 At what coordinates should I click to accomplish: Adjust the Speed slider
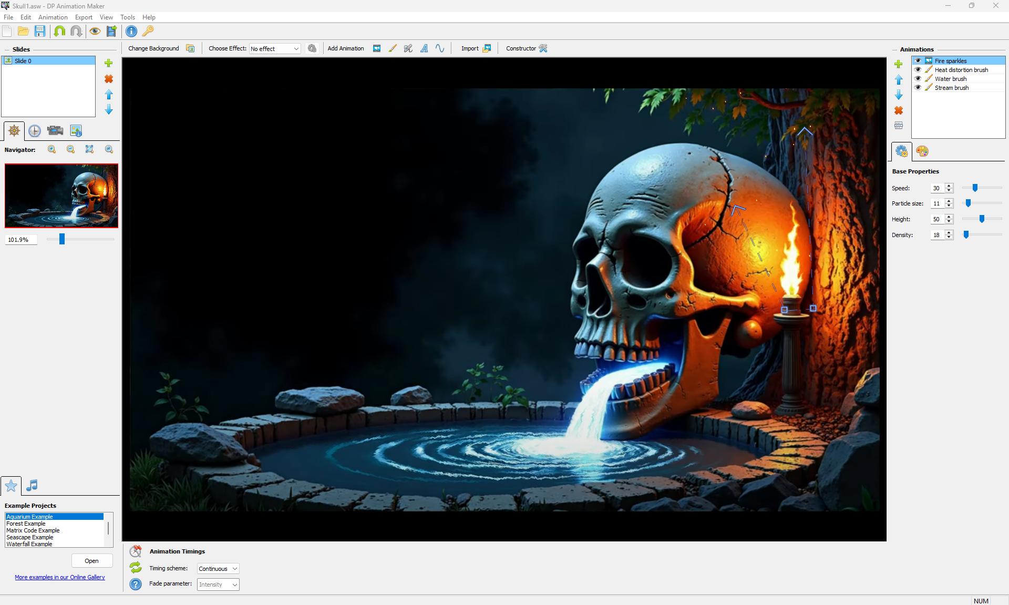click(975, 188)
